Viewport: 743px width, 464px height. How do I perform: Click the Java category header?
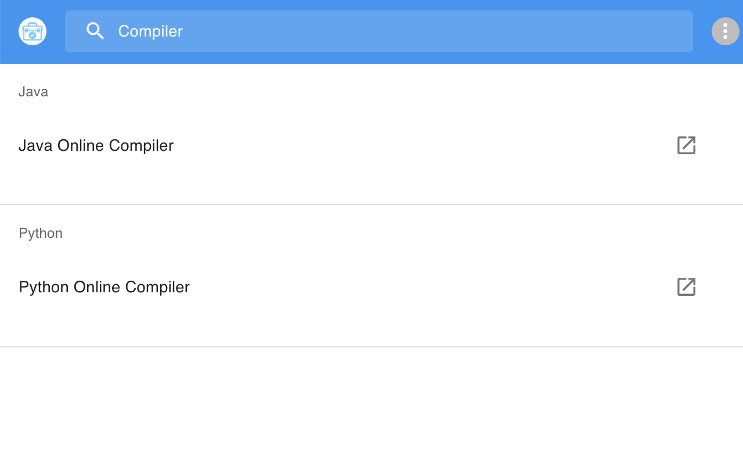point(33,92)
